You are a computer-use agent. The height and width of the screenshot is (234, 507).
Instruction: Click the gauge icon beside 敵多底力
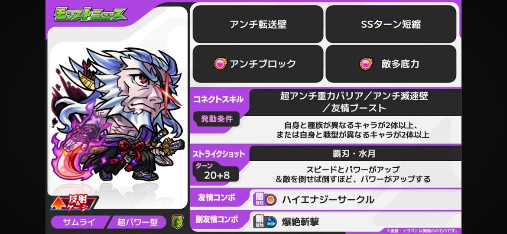click(366, 64)
